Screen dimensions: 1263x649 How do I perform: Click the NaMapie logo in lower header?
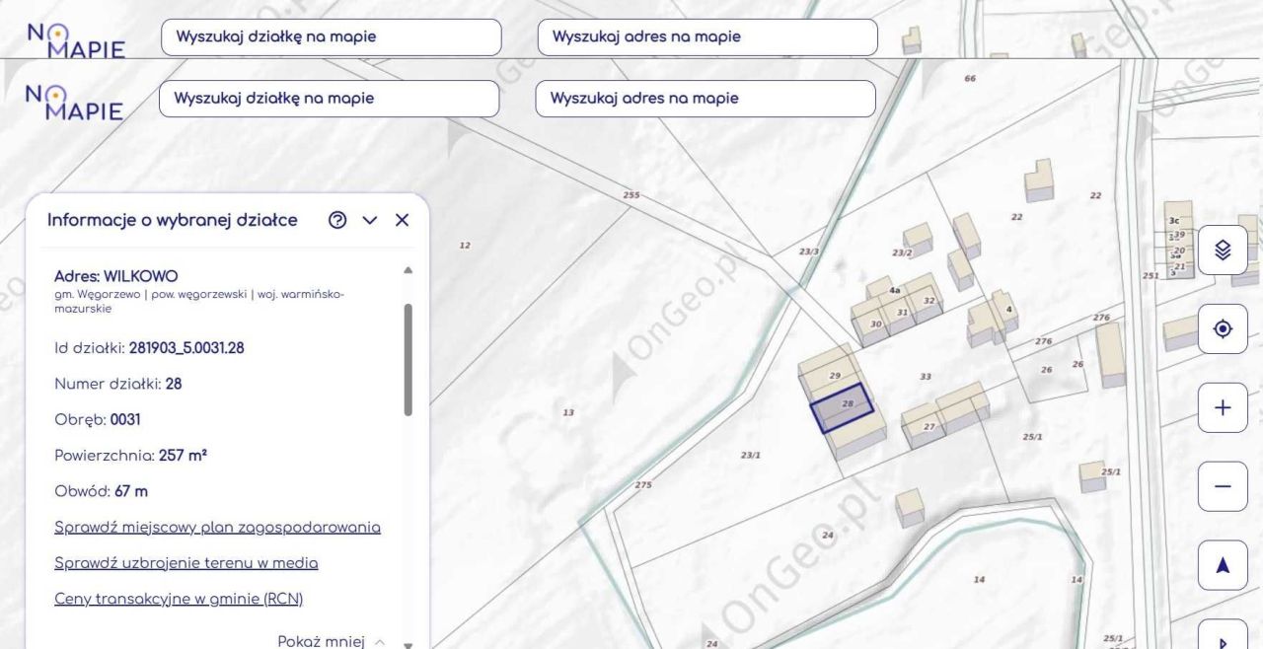pos(74,102)
